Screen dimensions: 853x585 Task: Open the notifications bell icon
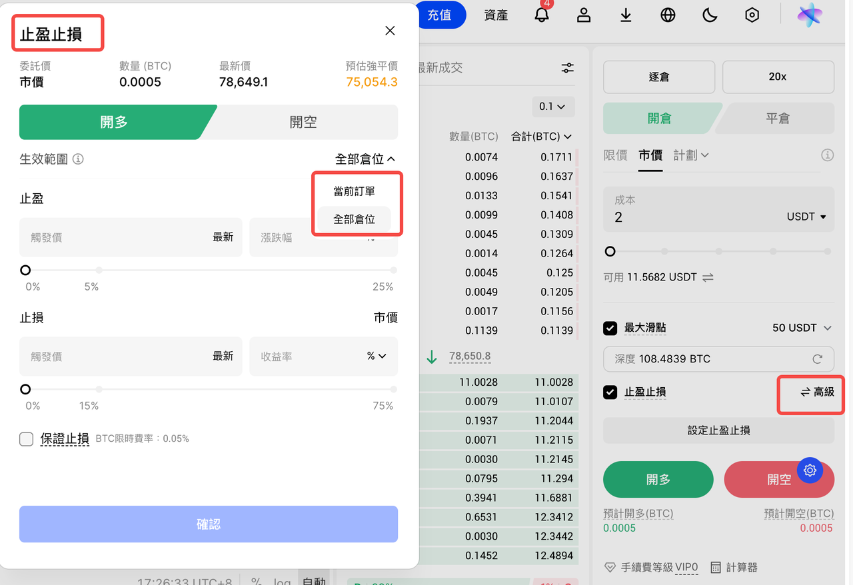point(542,15)
